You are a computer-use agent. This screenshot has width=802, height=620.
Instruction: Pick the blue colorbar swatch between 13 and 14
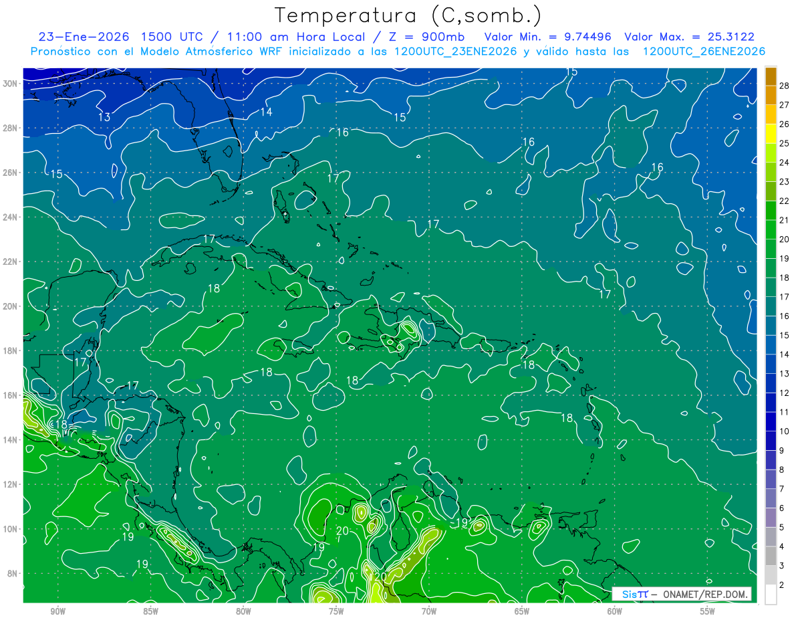point(771,364)
